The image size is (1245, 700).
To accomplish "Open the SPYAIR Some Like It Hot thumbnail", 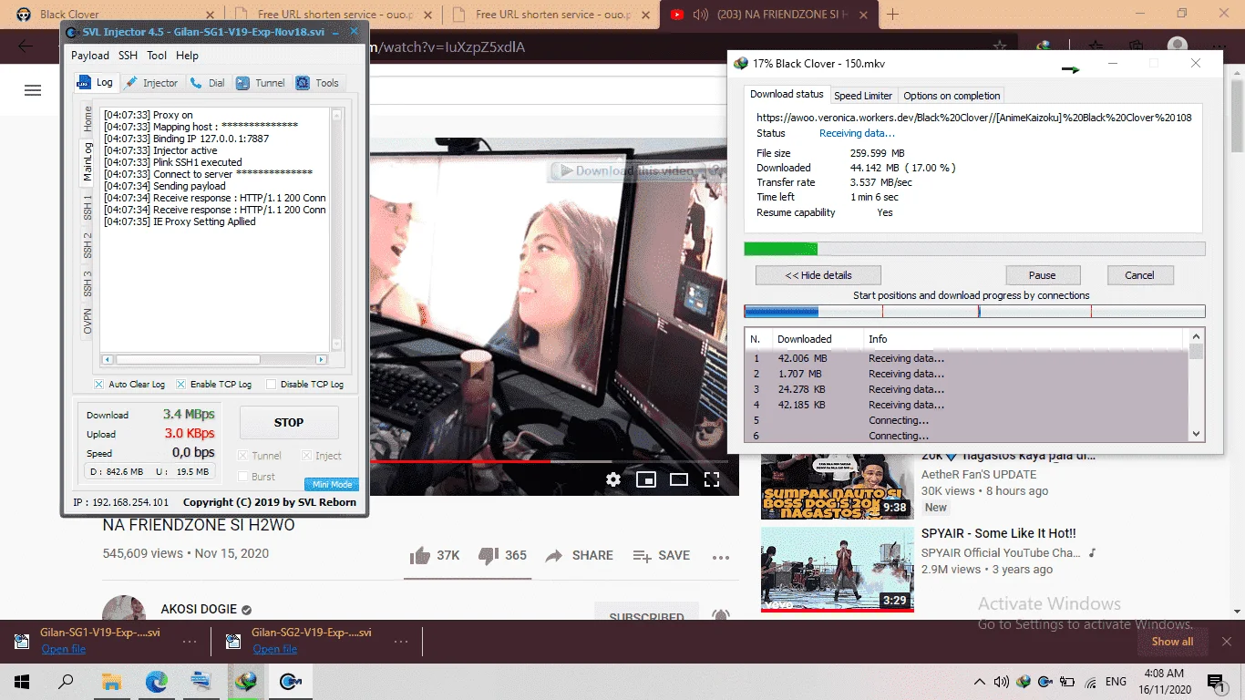I will point(837,570).
